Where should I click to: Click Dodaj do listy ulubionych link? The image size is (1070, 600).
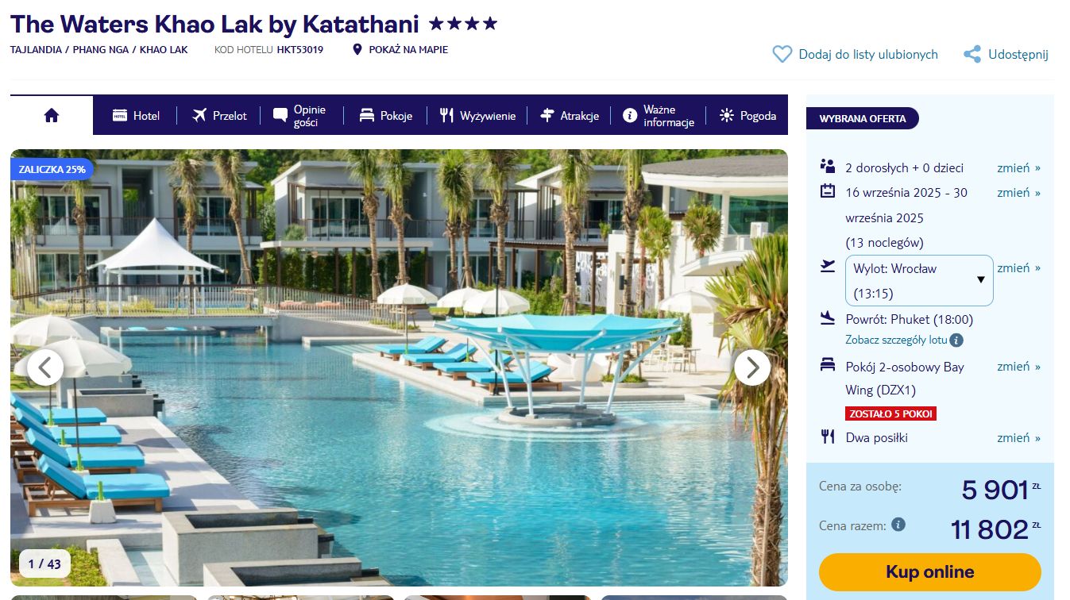pos(868,54)
